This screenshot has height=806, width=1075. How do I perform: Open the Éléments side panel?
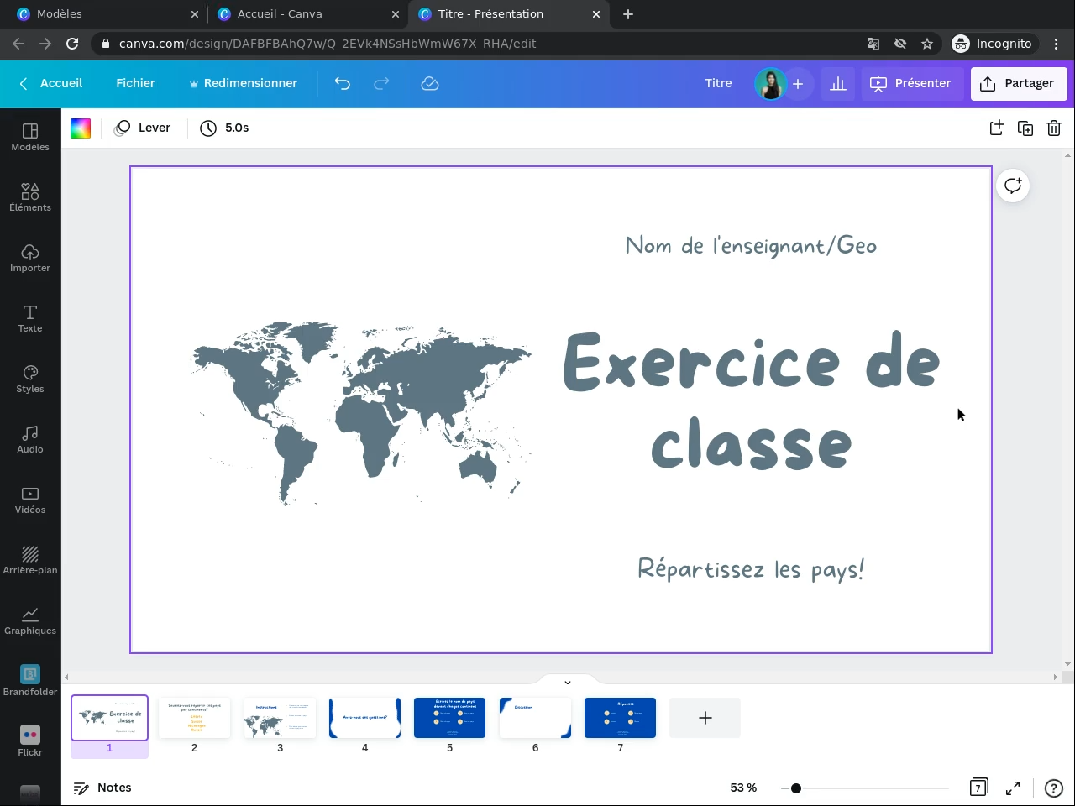pyautogui.click(x=30, y=197)
